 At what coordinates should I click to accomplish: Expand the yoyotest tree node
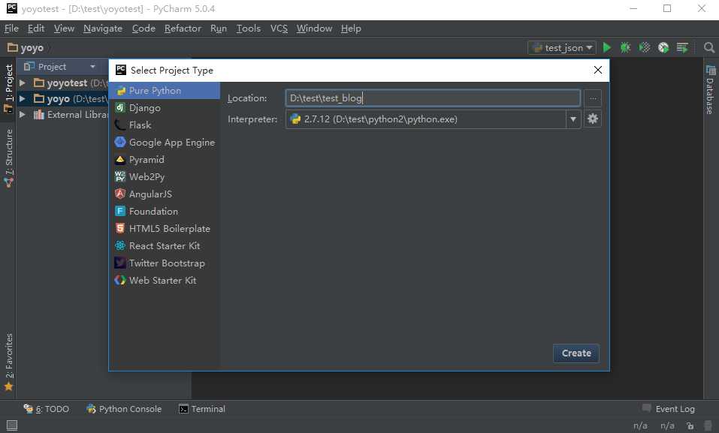22,83
